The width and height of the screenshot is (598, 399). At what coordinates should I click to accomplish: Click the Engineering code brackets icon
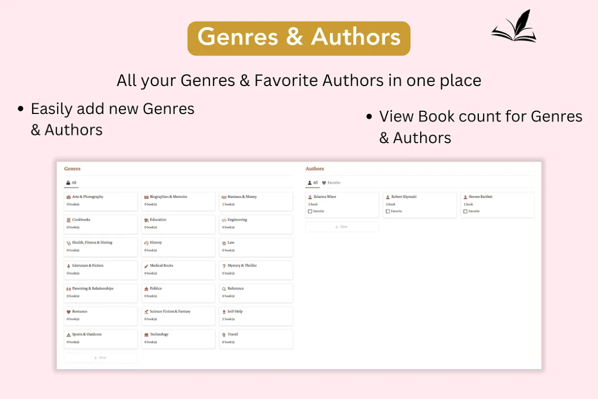tap(224, 220)
